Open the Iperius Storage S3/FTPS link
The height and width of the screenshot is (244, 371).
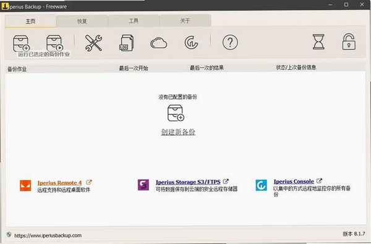click(x=188, y=182)
